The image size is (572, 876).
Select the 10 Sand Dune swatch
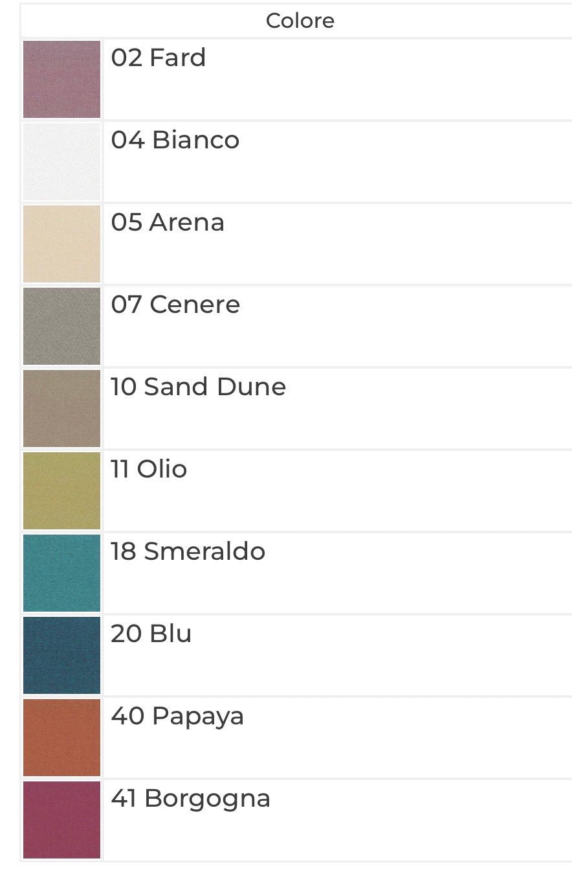coord(62,408)
